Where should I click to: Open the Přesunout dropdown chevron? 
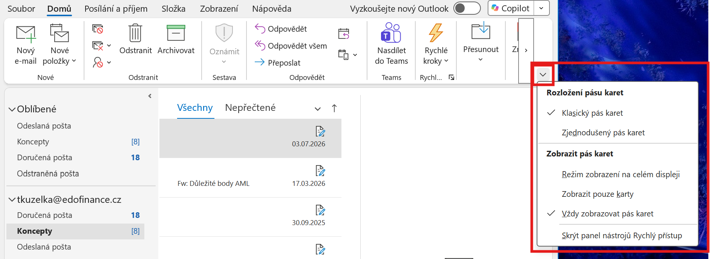[480, 60]
